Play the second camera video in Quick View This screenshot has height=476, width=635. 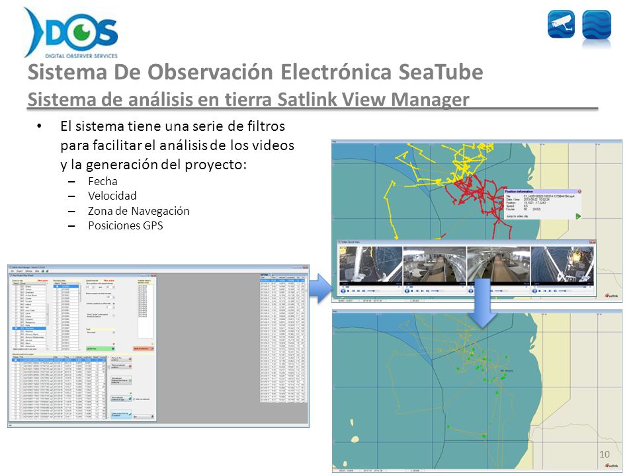pos(407,291)
